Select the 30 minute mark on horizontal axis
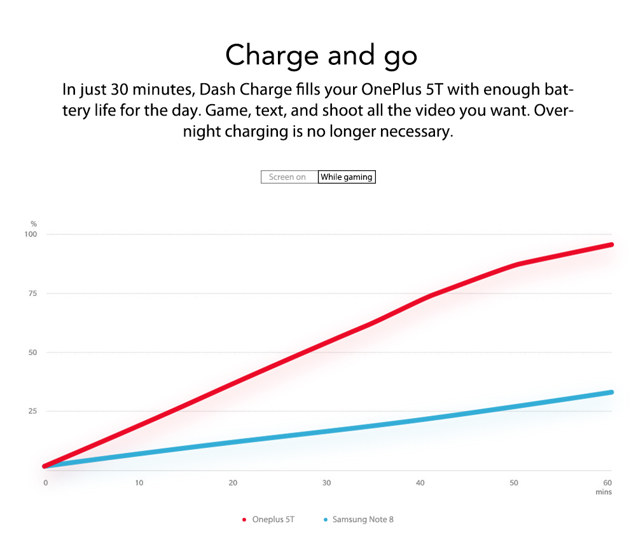Viewport: 636px width, 540px height. (x=327, y=483)
